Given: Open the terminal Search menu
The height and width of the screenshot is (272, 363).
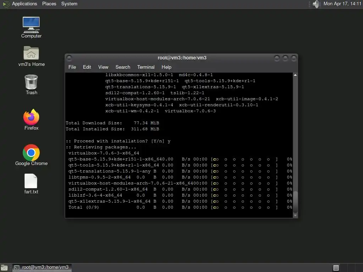Looking at the screenshot, I should coord(123,67).
